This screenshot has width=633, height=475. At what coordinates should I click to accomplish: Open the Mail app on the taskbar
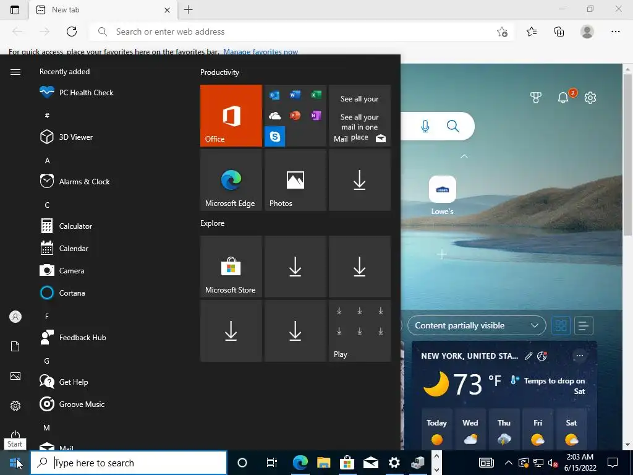(x=371, y=463)
